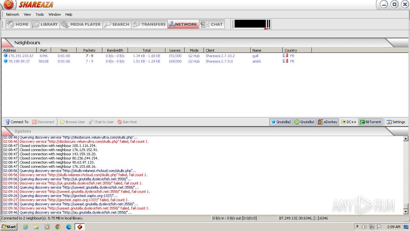
Task: Click the icon beside 176.191.233.67
Action: [x=5, y=56]
